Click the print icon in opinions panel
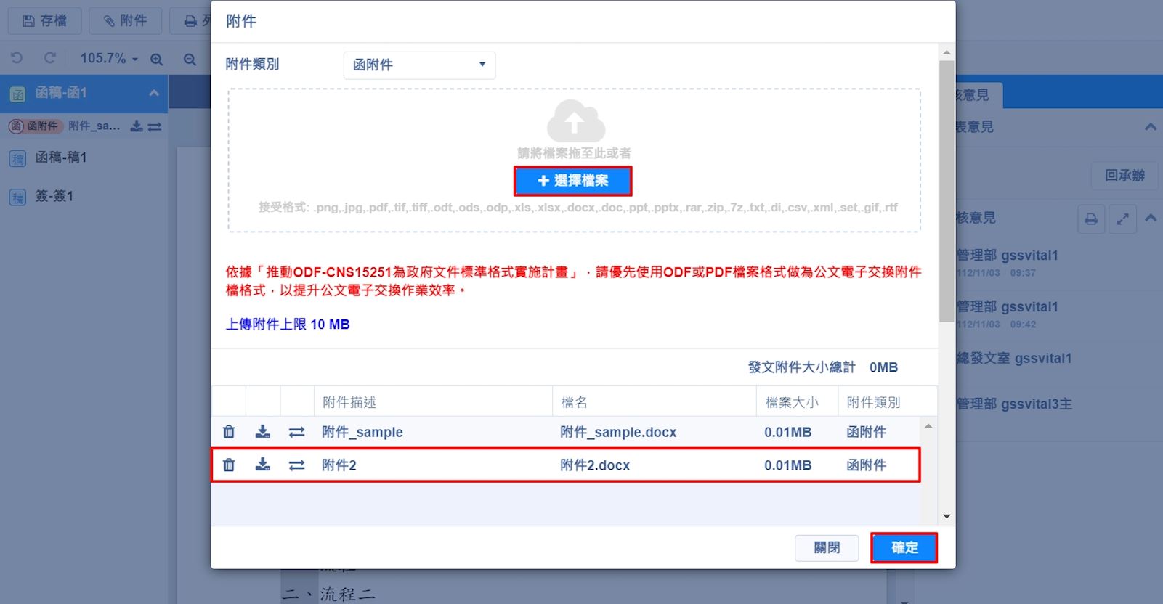Image resolution: width=1163 pixels, height=604 pixels. pos(1090,219)
